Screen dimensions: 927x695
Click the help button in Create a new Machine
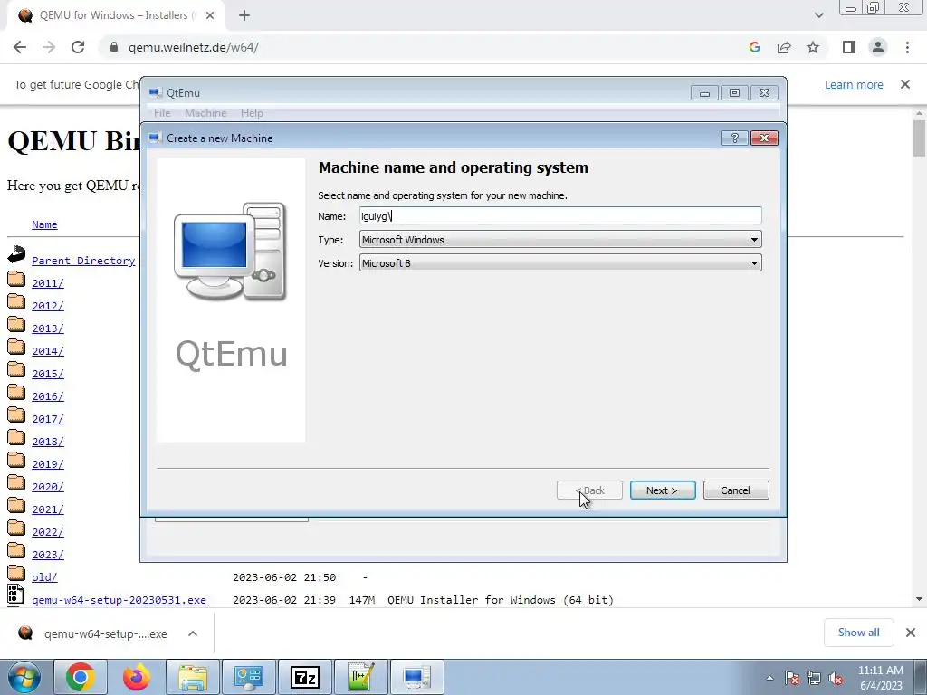(x=734, y=138)
